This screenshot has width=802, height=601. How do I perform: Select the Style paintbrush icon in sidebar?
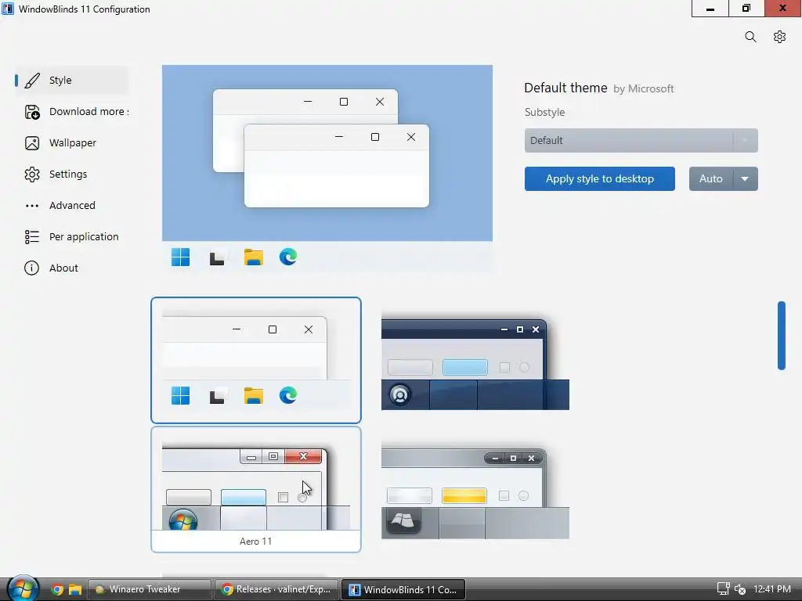click(x=31, y=81)
